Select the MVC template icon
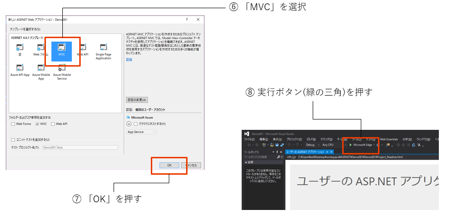This screenshot has width=449, height=223. click(61, 48)
